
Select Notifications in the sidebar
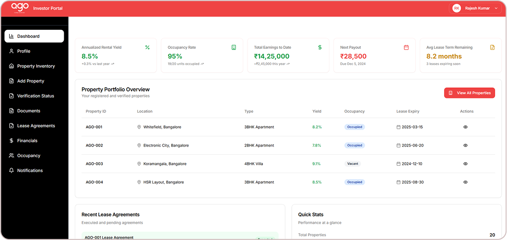pyautogui.click(x=30, y=171)
